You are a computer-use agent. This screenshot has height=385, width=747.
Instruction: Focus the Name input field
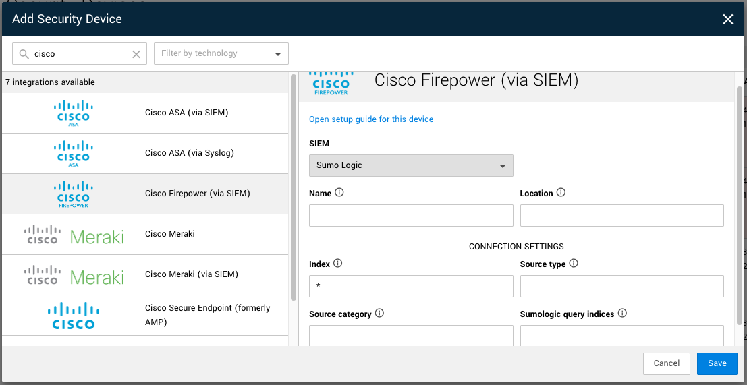tap(411, 216)
